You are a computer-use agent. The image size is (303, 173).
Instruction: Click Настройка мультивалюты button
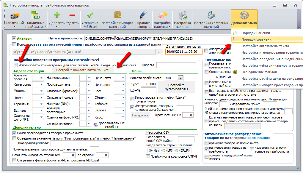[176, 87]
